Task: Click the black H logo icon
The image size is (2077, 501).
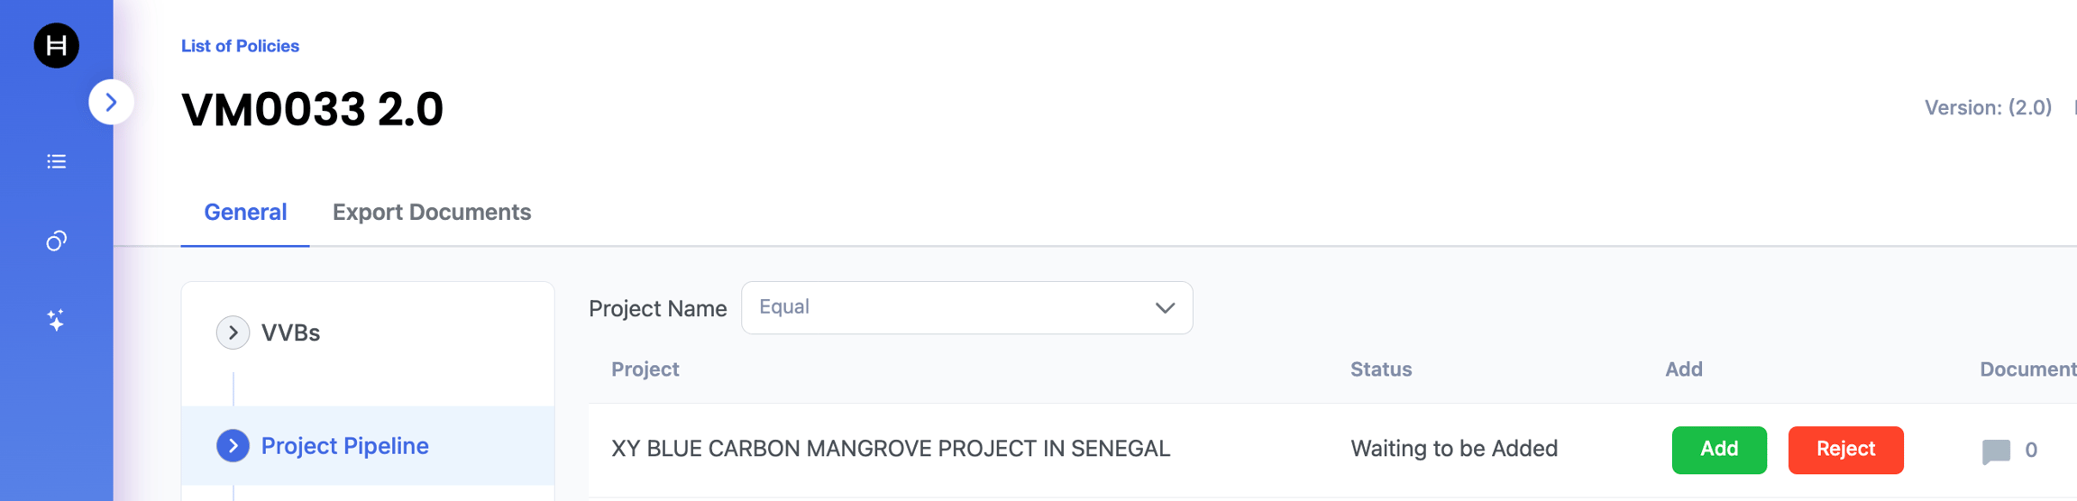Action: pyautogui.click(x=56, y=45)
